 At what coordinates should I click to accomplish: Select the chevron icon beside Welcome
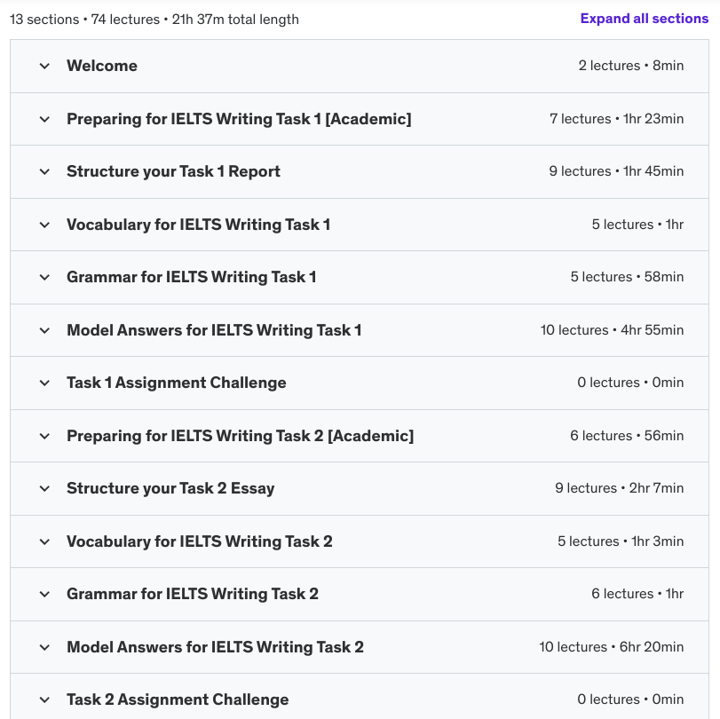click(44, 66)
